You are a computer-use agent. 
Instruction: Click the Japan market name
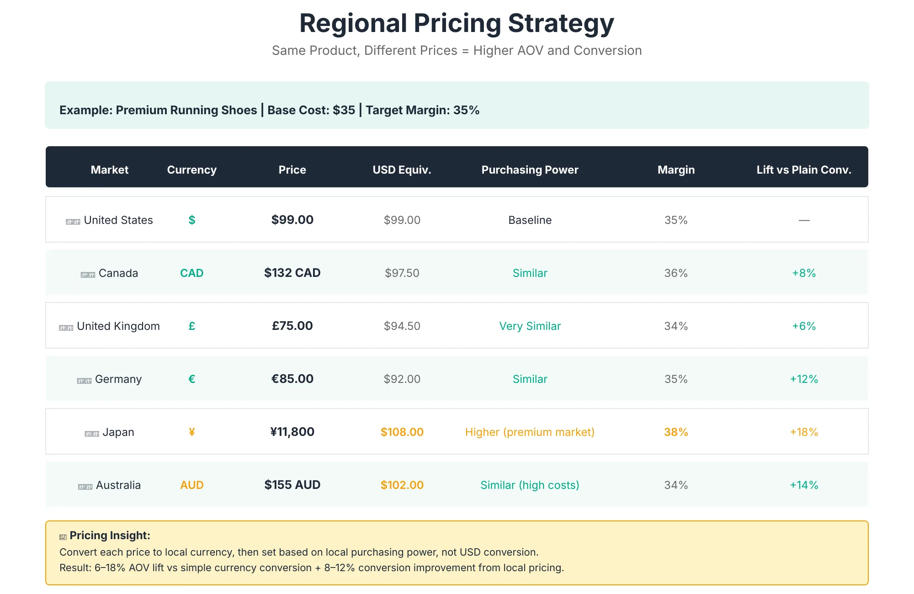[118, 432]
